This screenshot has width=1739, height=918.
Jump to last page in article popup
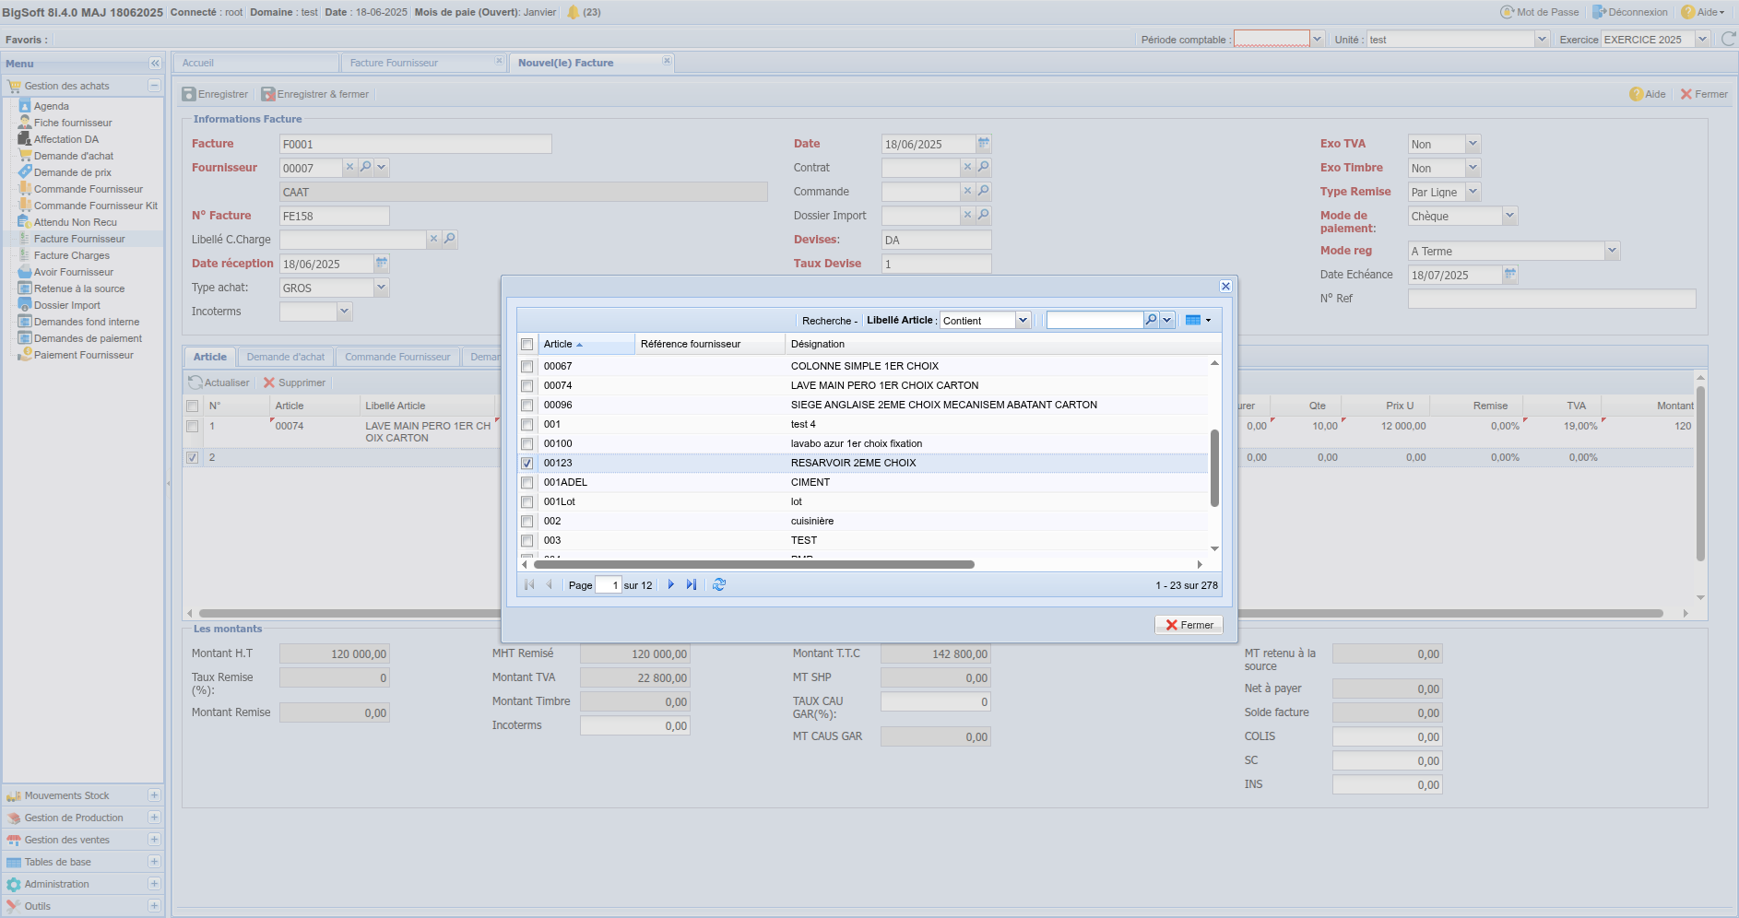click(x=692, y=584)
